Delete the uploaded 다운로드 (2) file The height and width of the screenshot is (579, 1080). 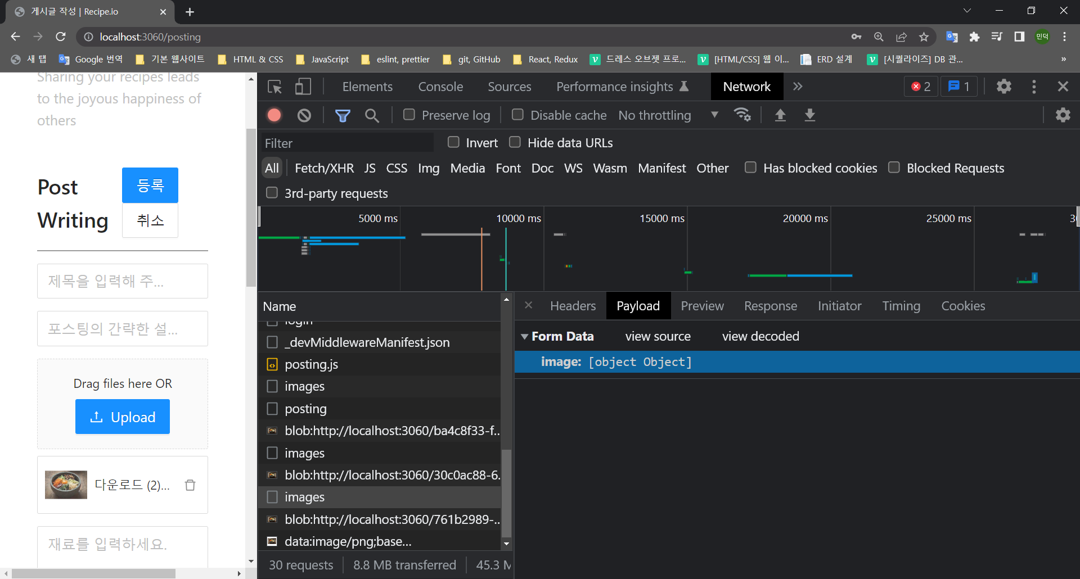190,485
